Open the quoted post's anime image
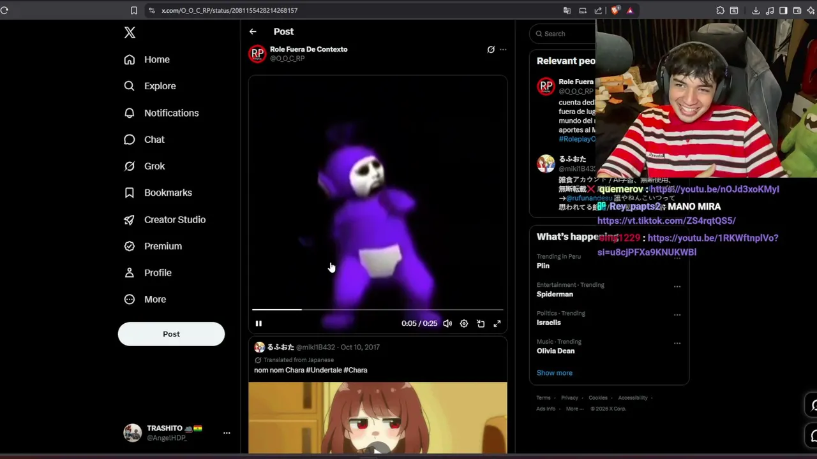Image resolution: width=817 pixels, height=459 pixels. coord(378,418)
